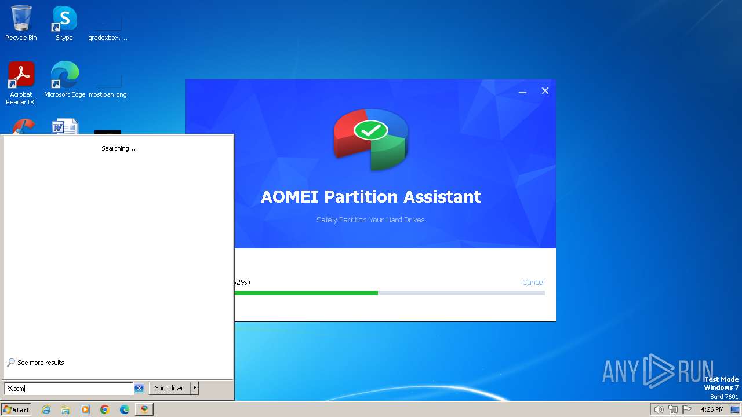Clear the Start menu search text
742x417 pixels.
(139, 389)
